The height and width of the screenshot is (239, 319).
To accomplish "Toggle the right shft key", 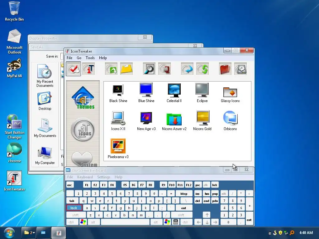I will [x=182, y=215].
